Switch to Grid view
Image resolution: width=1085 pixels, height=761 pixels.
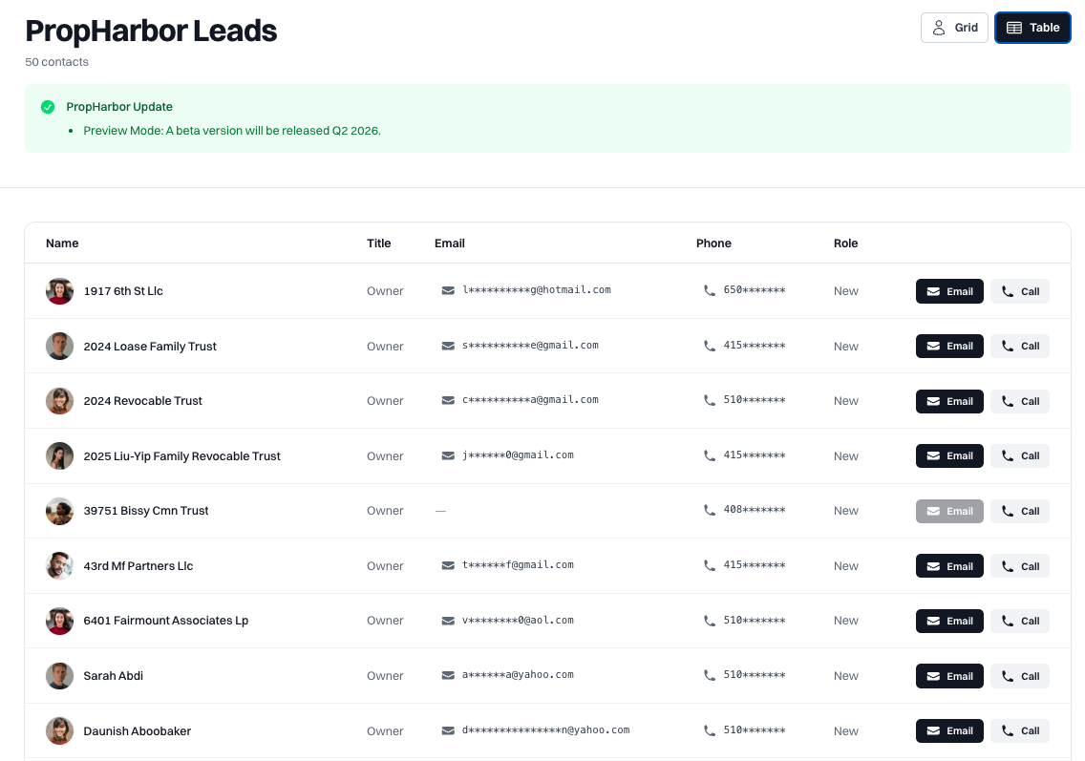[954, 28]
